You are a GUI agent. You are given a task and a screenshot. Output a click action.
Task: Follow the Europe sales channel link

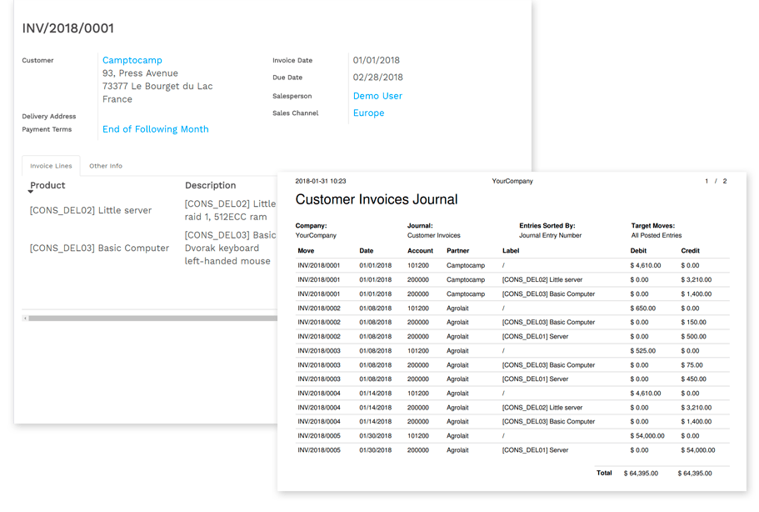[x=368, y=113]
